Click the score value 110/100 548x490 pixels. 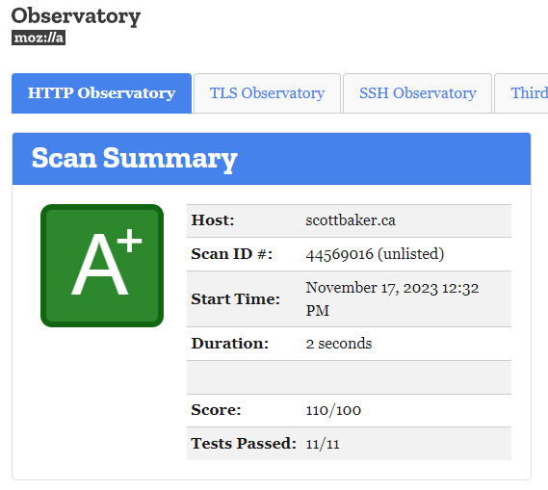pos(333,410)
